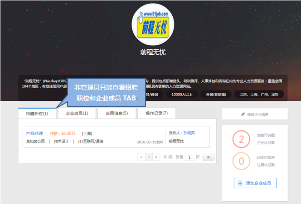Click the 北京、上海、广州、深圳 location tag
Screen dimensions: 301x204
(259, 95)
